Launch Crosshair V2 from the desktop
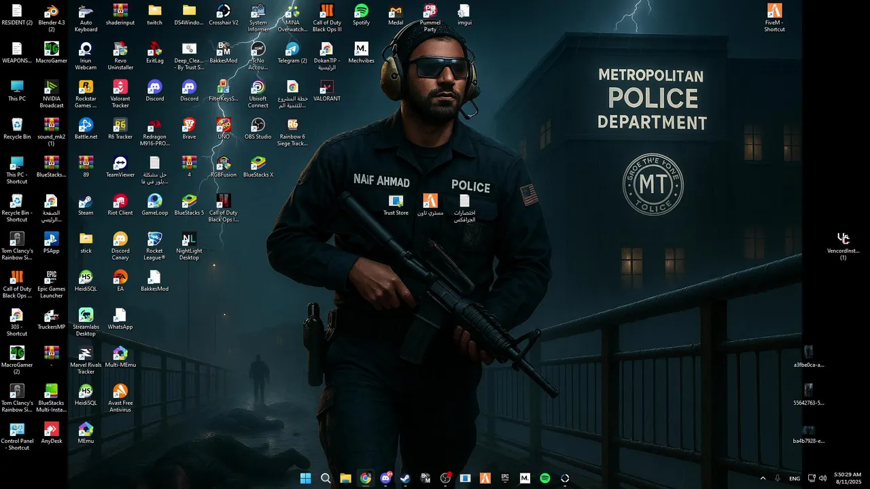870x489 pixels. 224,15
